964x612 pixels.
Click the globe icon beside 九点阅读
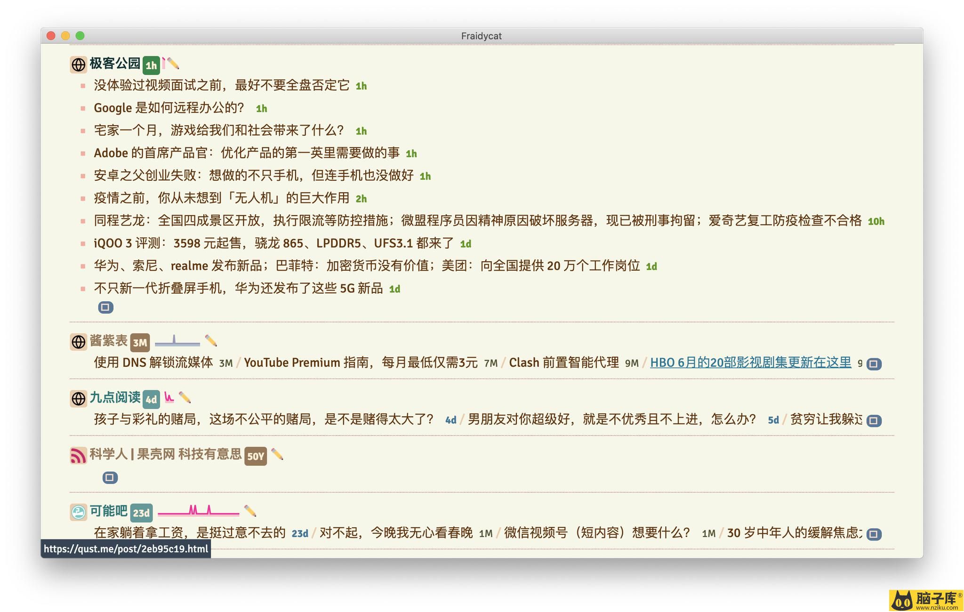pos(79,398)
